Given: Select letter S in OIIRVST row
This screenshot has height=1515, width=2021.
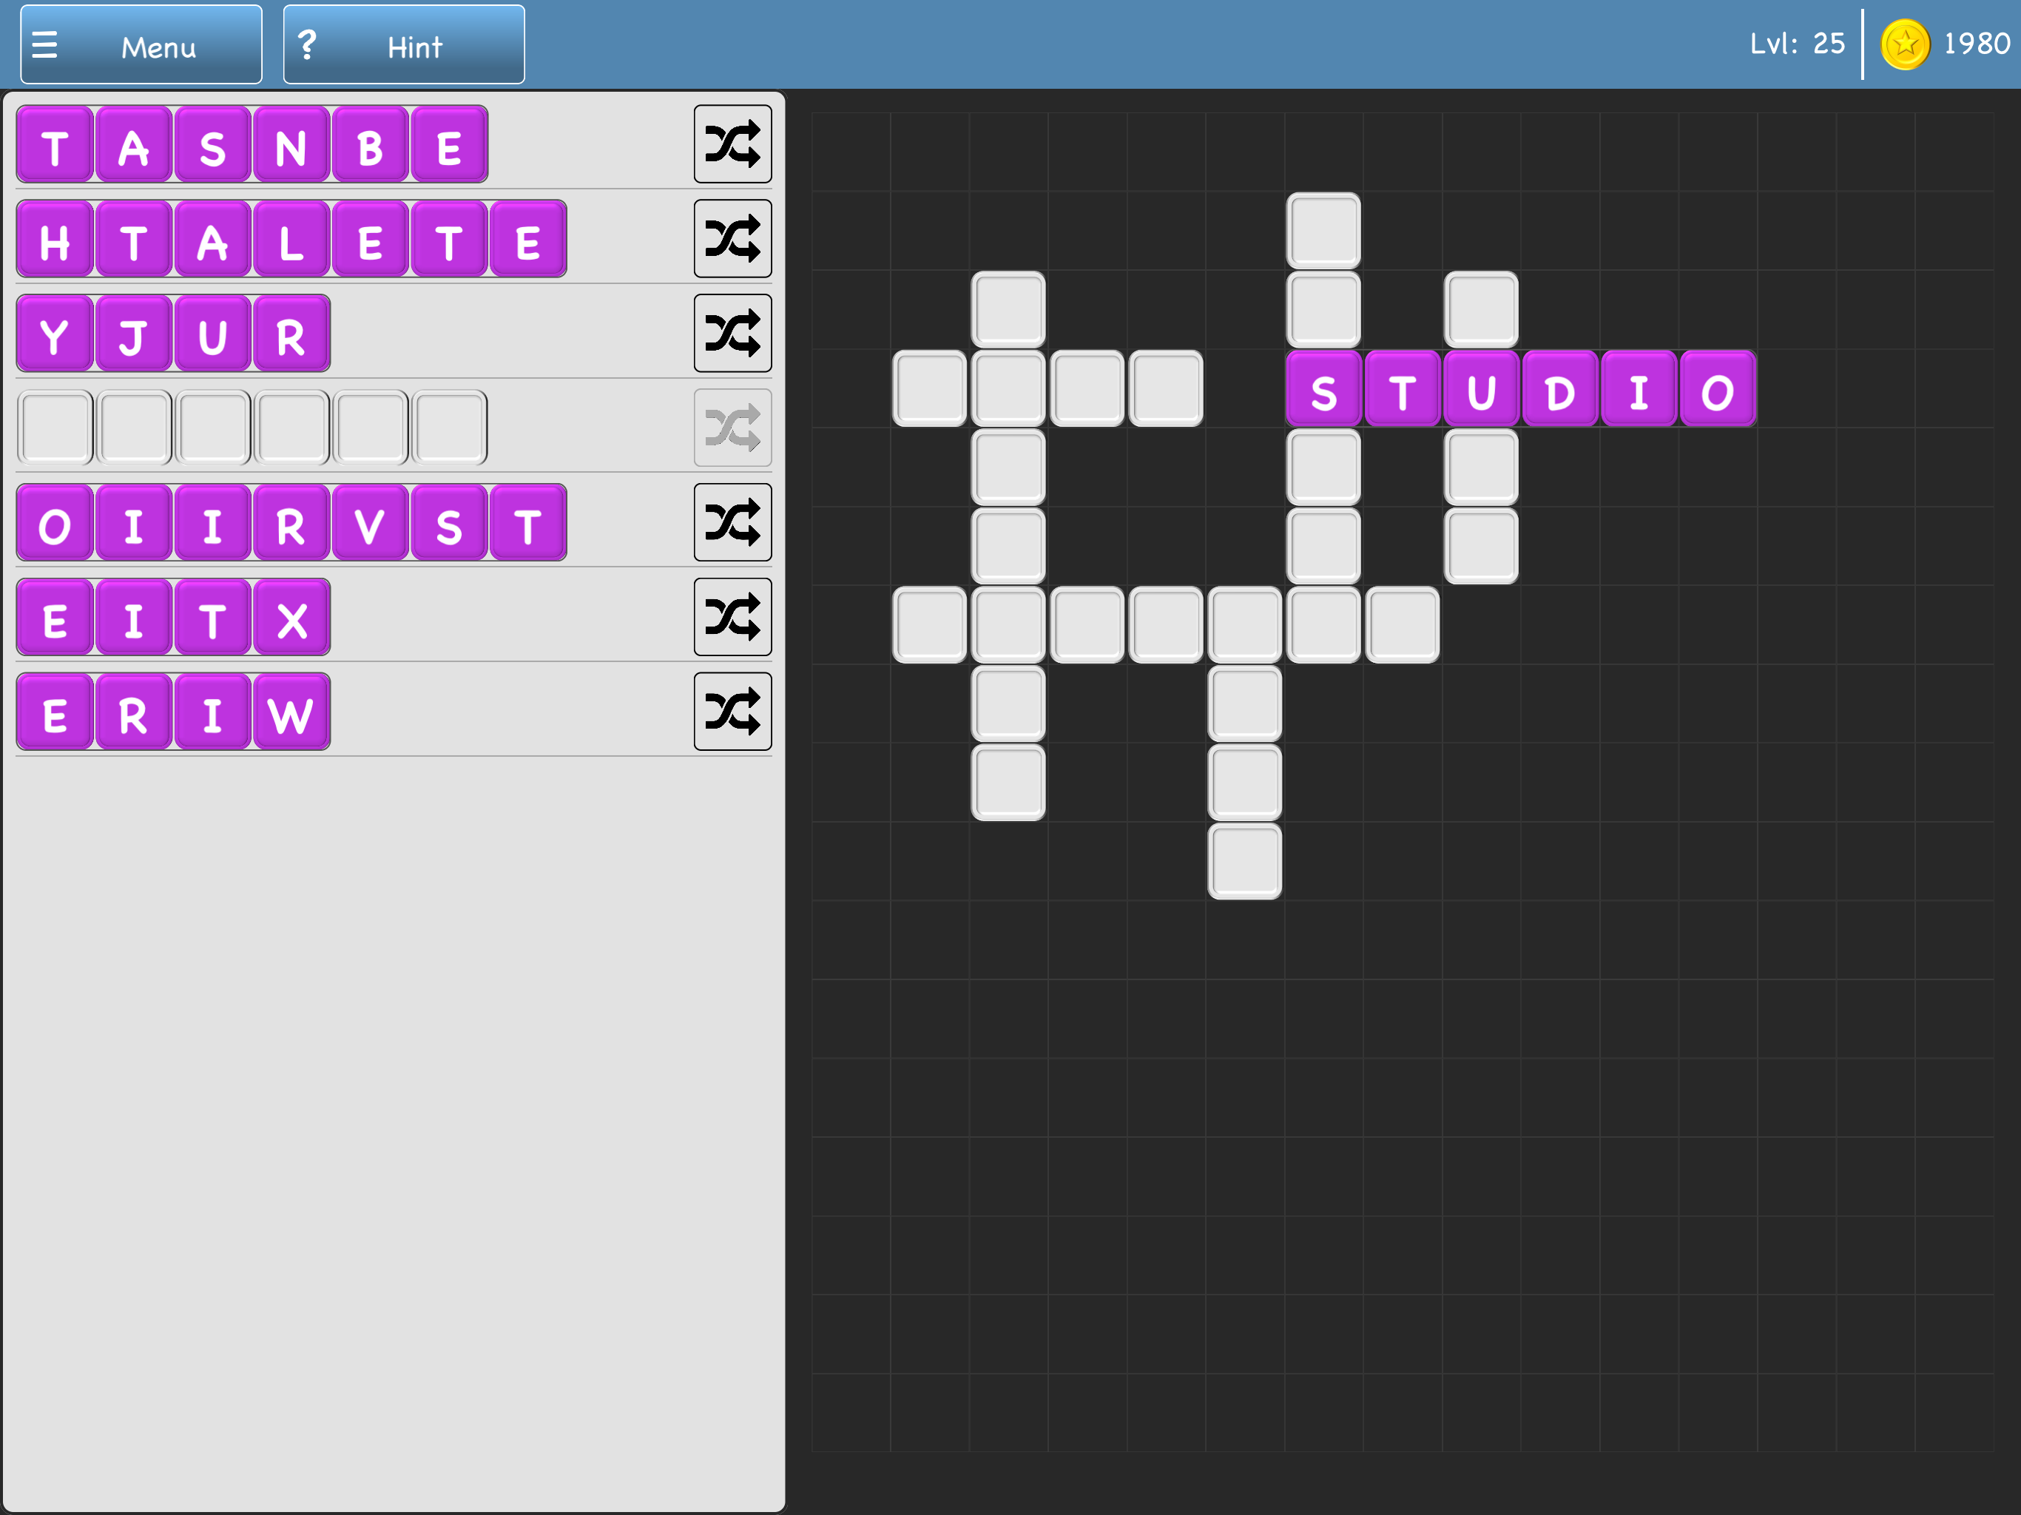Looking at the screenshot, I should pos(448,523).
